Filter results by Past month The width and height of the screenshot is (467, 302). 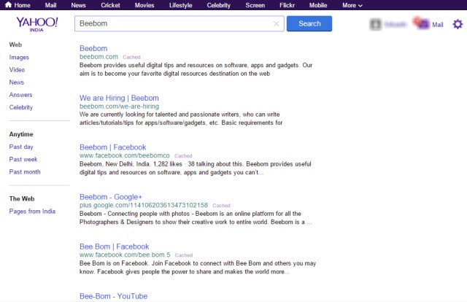25,172
